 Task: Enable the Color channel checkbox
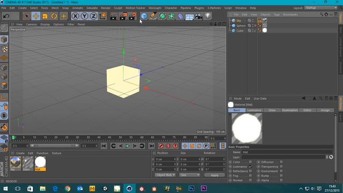(x=250, y=162)
